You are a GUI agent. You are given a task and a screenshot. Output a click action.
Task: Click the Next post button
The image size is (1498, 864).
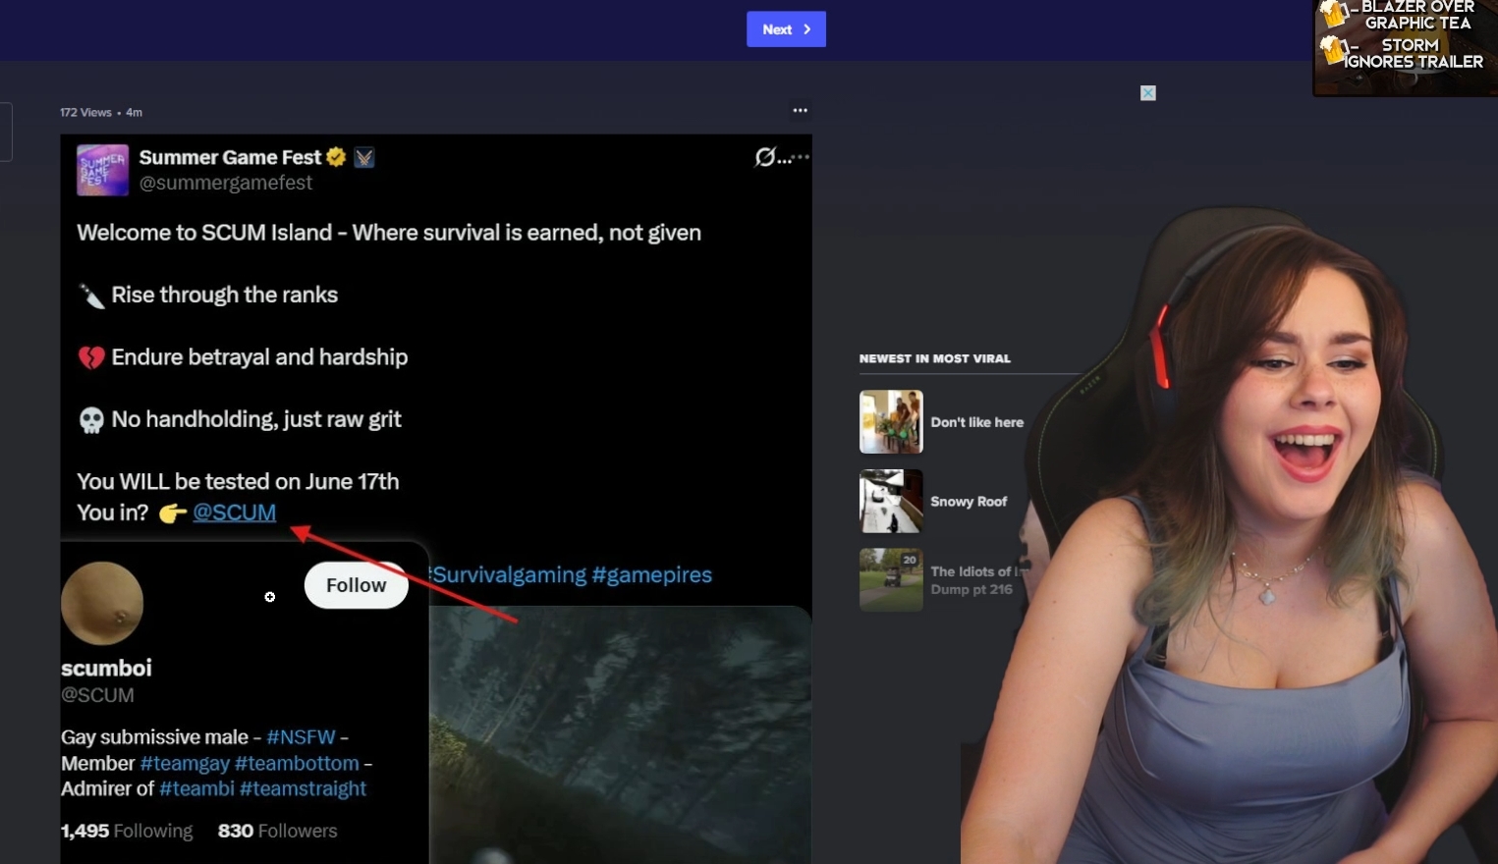[x=786, y=29]
